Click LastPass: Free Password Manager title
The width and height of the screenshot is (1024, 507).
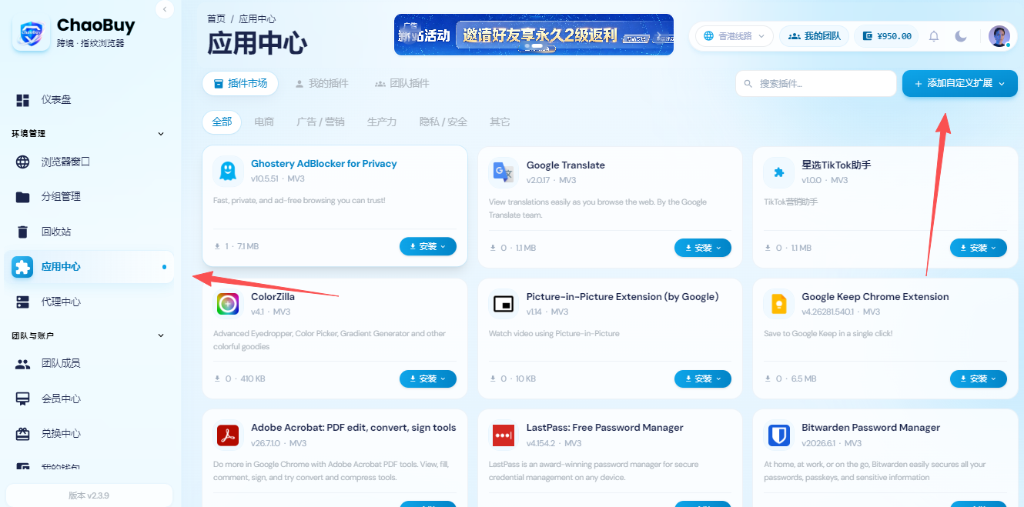point(605,428)
